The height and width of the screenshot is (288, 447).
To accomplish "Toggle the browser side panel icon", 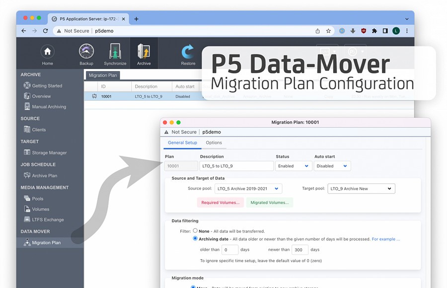I will click(x=385, y=31).
